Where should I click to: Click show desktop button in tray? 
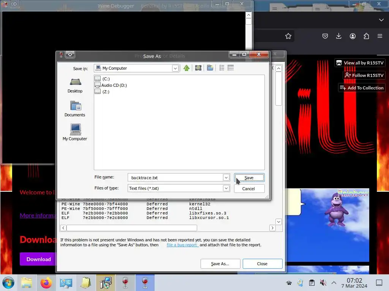[x=379, y=283]
